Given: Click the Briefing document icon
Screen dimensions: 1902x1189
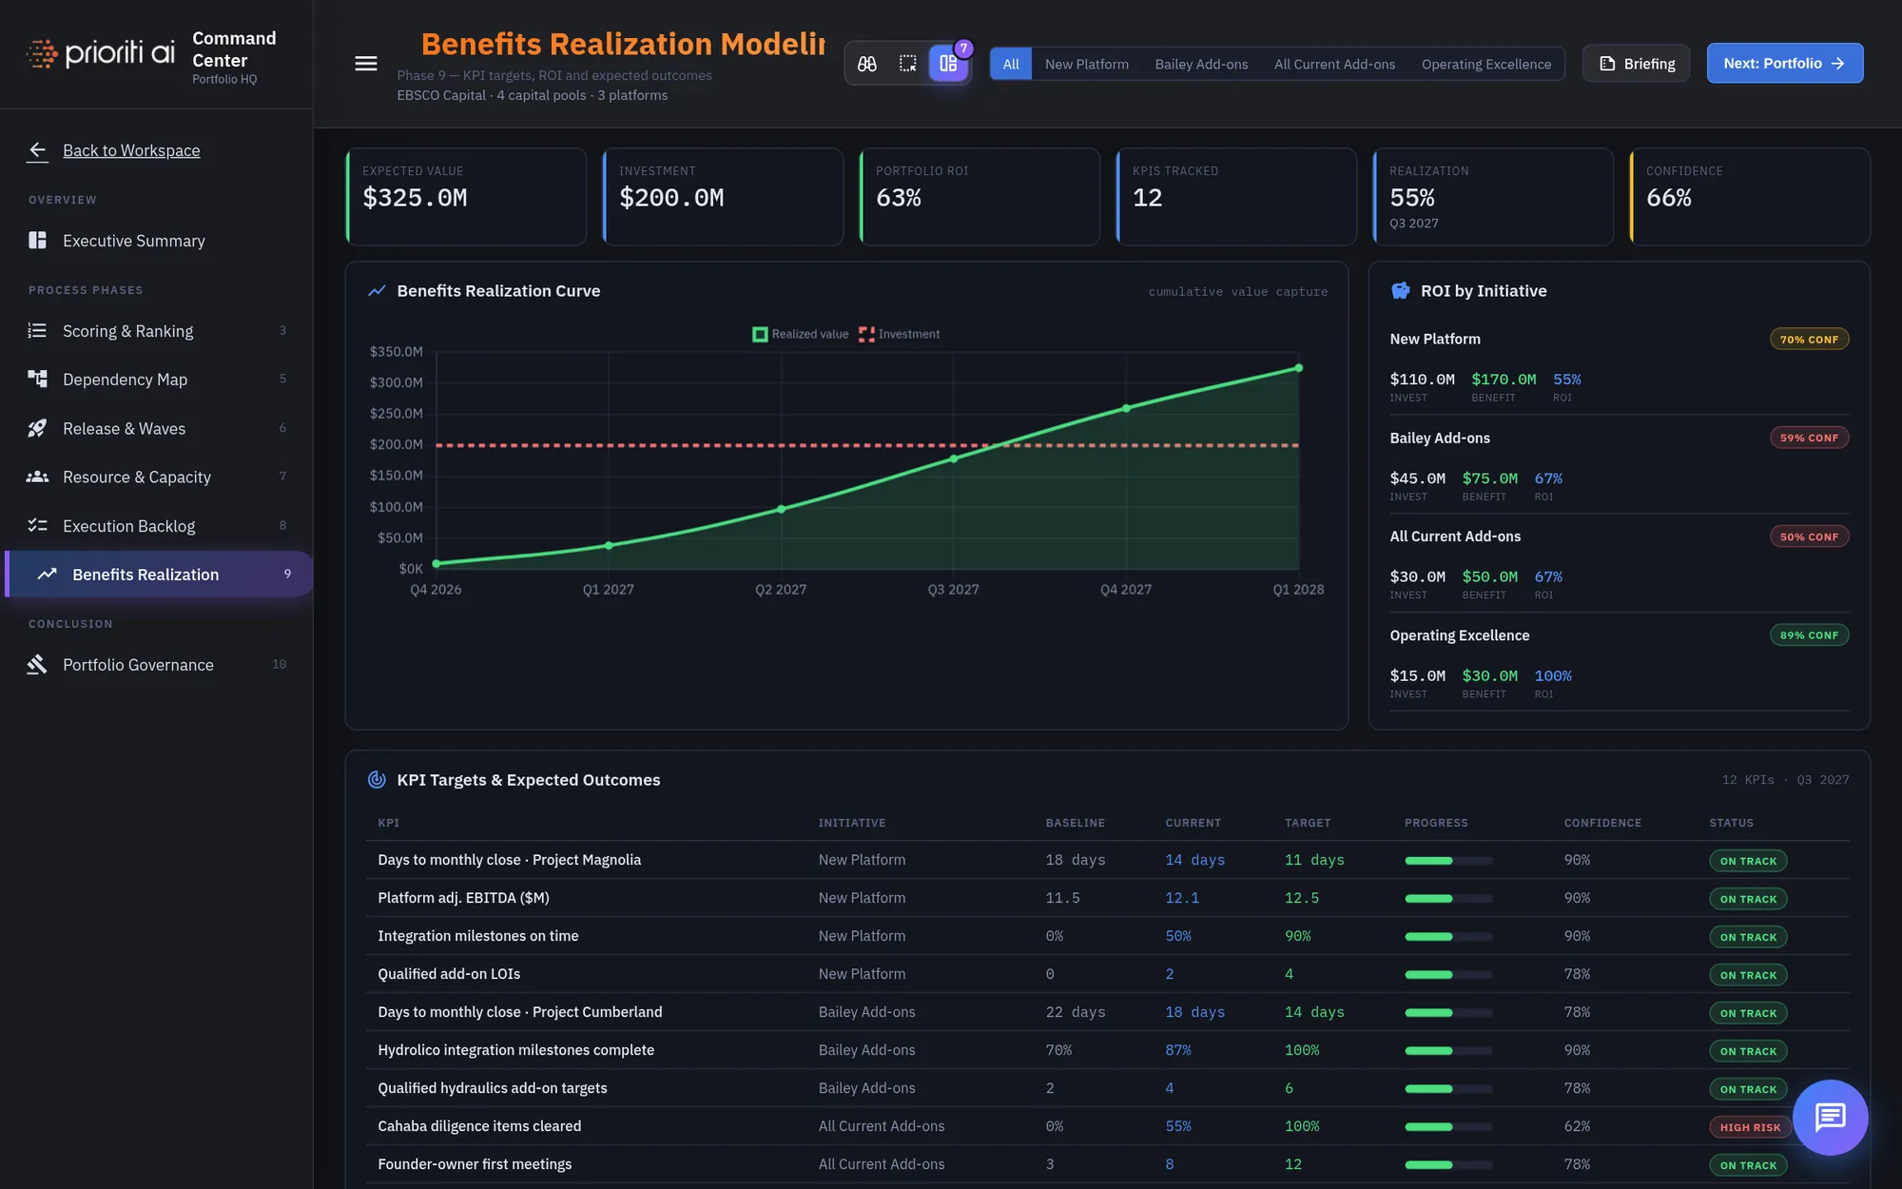Looking at the screenshot, I should [1607, 64].
